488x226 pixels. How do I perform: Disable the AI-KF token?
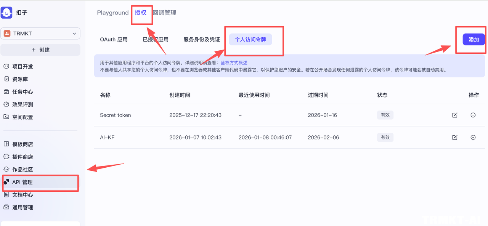click(x=473, y=137)
